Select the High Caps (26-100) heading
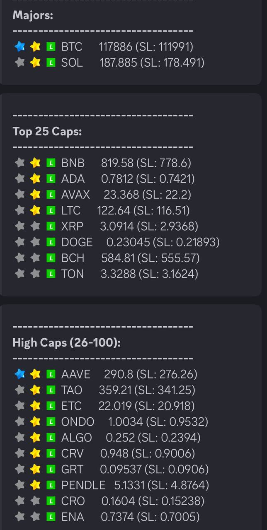 point(66,343)
